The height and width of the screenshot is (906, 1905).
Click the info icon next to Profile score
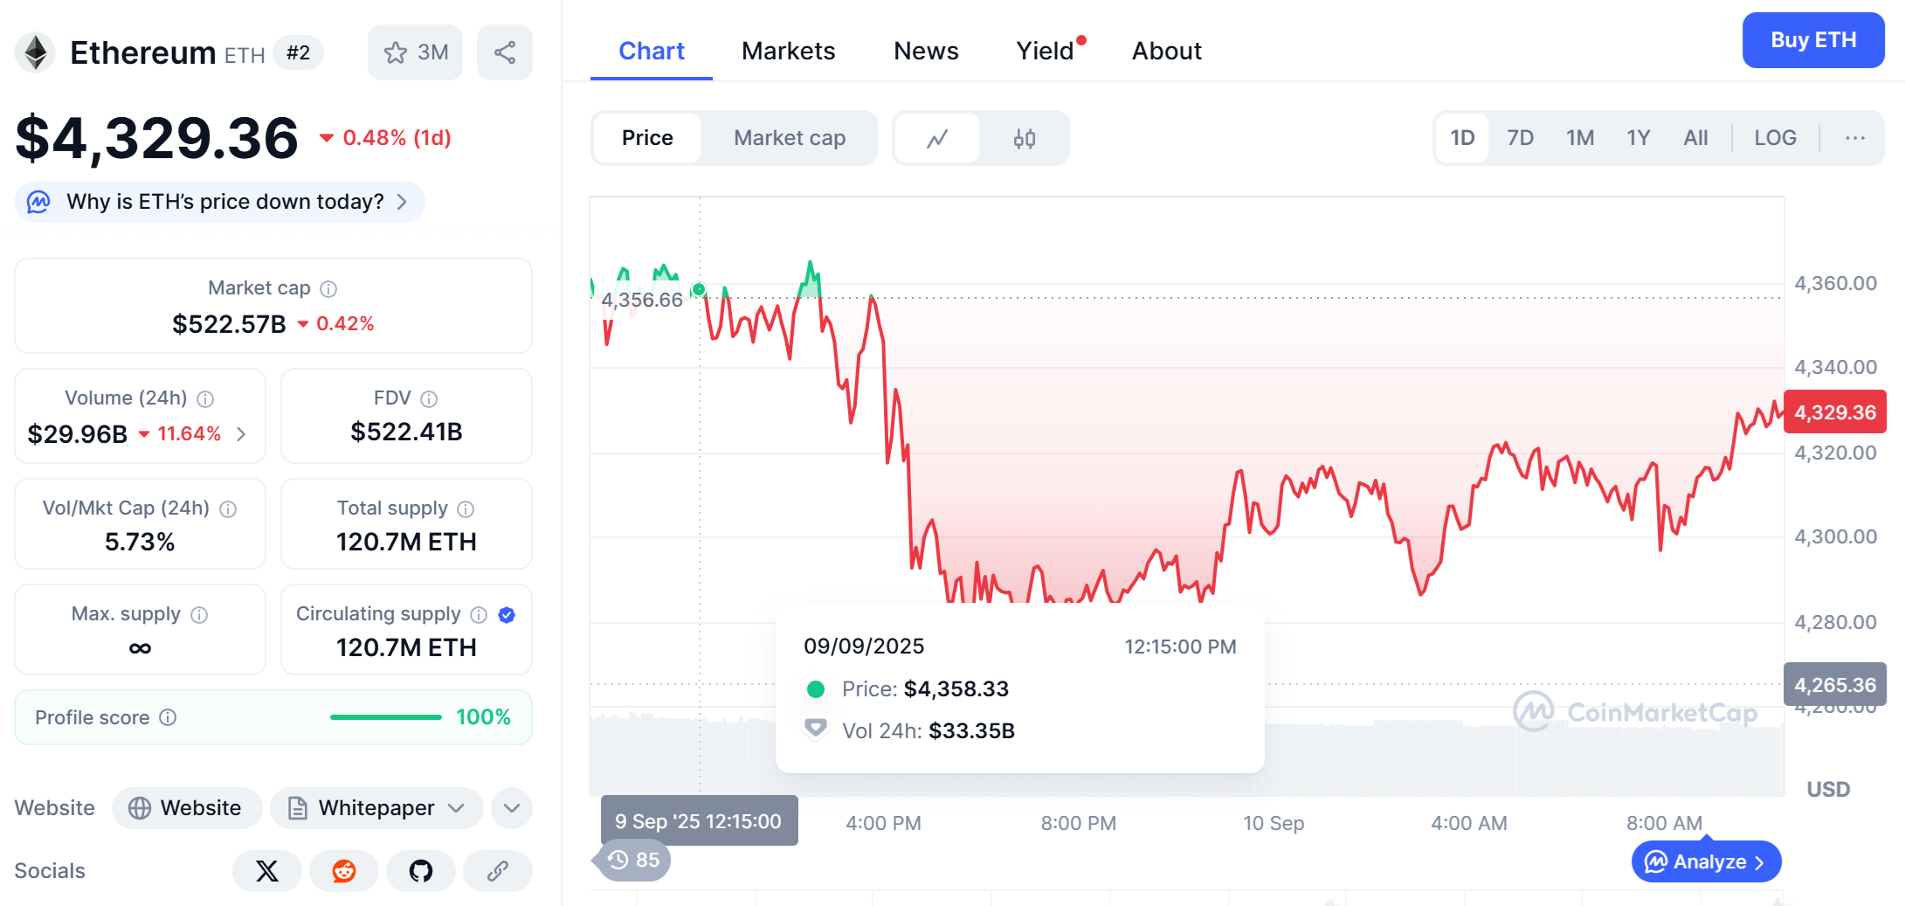169,717
